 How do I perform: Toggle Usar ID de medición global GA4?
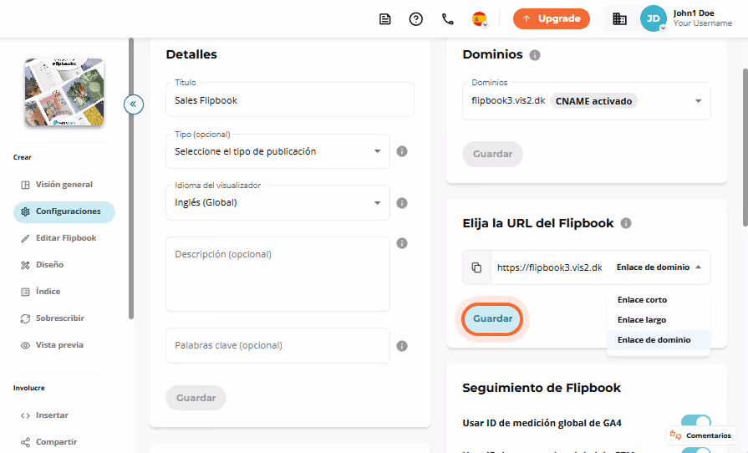click(696, 422)
